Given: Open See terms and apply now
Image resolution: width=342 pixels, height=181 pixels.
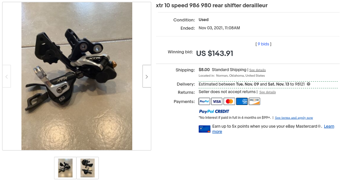Looking at the screenshot, I should pos(294,118).
